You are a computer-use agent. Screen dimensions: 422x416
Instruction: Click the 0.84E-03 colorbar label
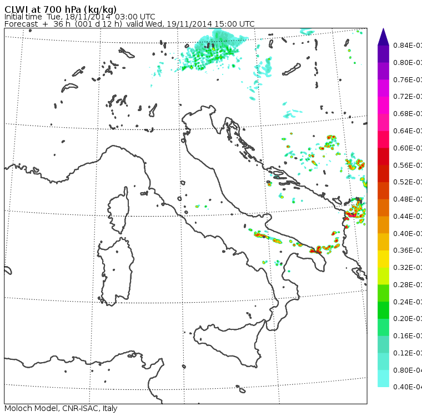click(x=408, y=45)
